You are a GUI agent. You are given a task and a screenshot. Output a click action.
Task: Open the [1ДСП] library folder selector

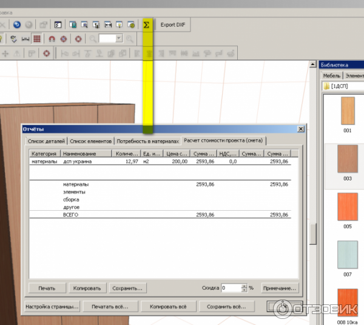[x=340, y=87]
